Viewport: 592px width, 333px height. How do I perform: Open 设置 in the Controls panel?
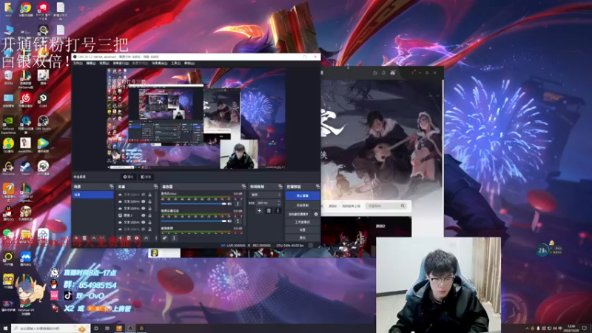point(303,229)
